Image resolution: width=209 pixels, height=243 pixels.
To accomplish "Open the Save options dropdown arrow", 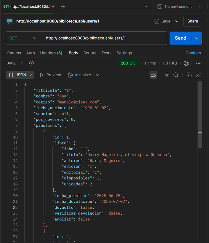I will 177,21.
